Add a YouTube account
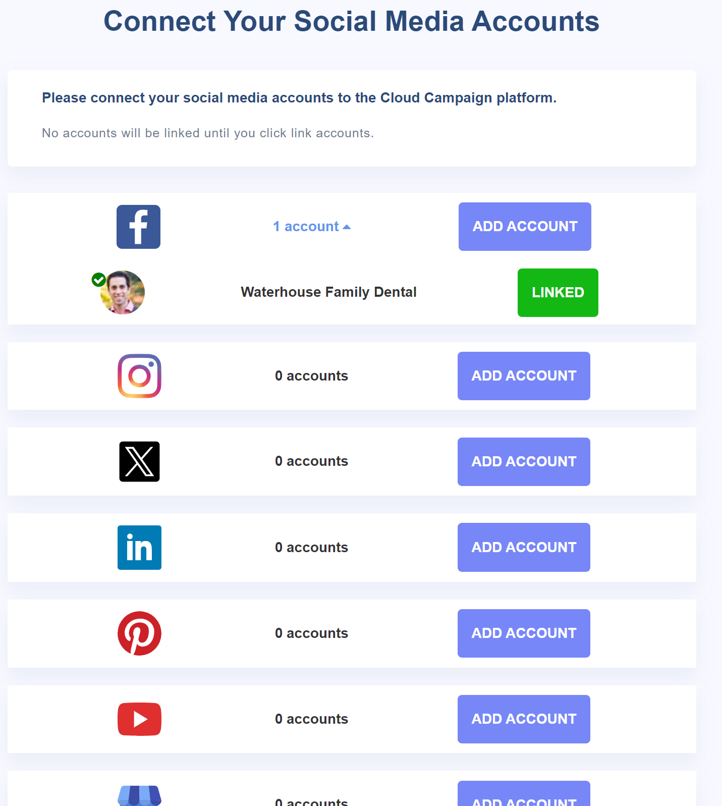 [x=524, y=719]
